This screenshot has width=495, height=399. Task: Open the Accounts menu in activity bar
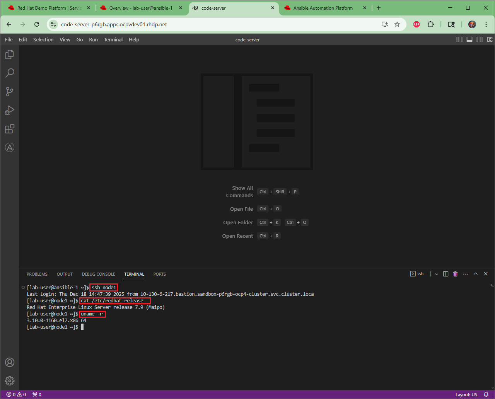tap(10, 362)
